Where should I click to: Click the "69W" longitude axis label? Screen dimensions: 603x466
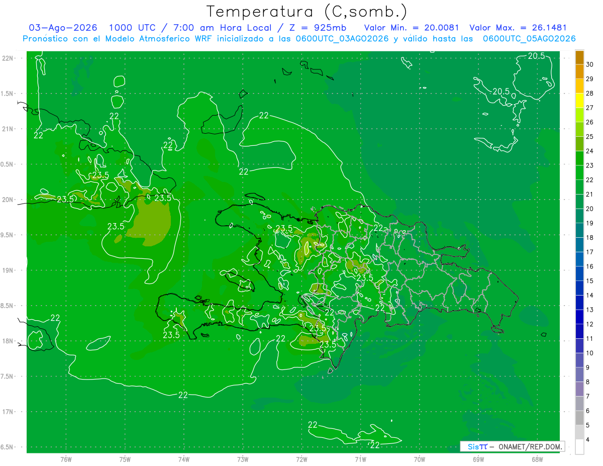(478, 459)
